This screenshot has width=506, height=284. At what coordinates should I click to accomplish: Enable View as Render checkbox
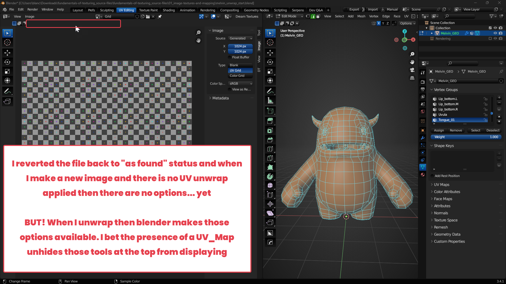click(230, 89)
